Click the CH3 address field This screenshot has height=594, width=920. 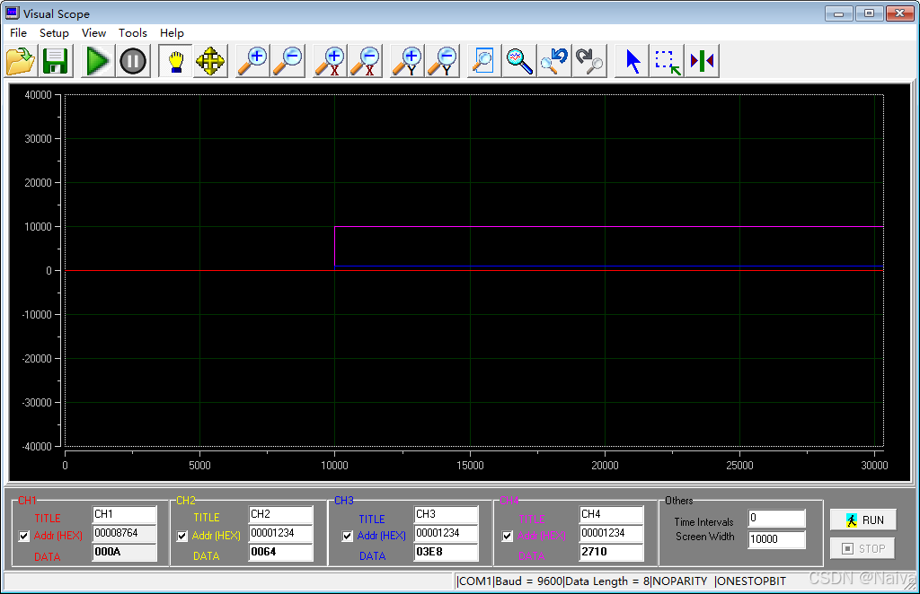[x=446, y=533]
